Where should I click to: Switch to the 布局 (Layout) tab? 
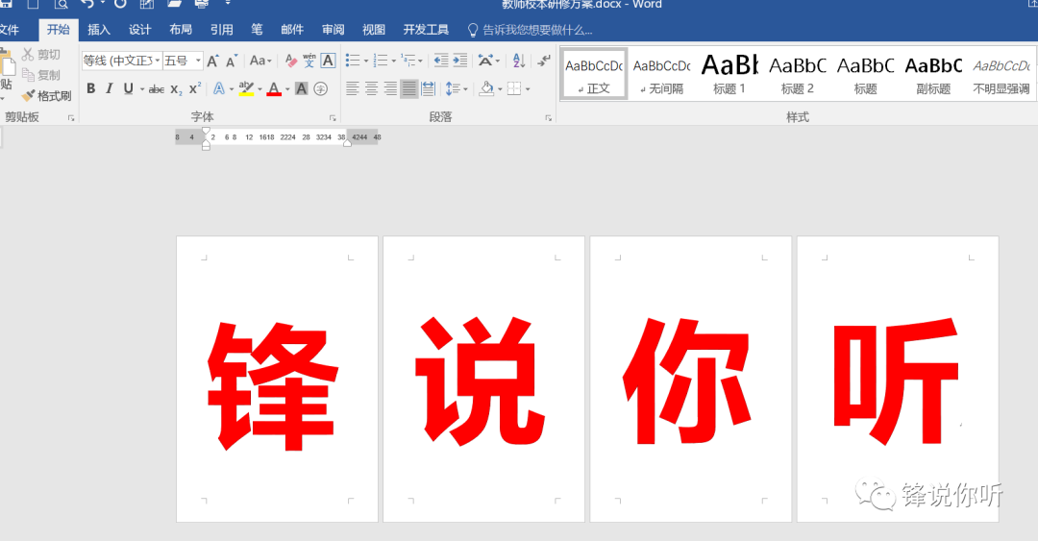pos(181,30)
